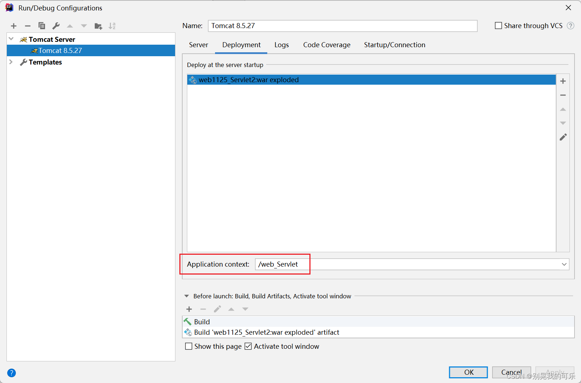Edit the before launch task
This screenshot has width=581, height=383.
tap(217, 309)
